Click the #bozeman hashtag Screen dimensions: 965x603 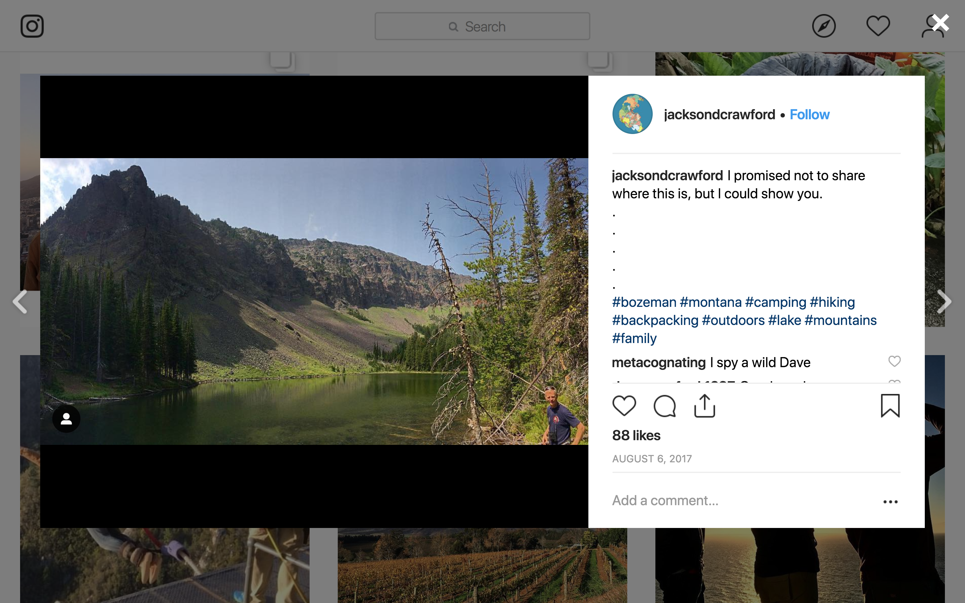[x=644, y=302]
